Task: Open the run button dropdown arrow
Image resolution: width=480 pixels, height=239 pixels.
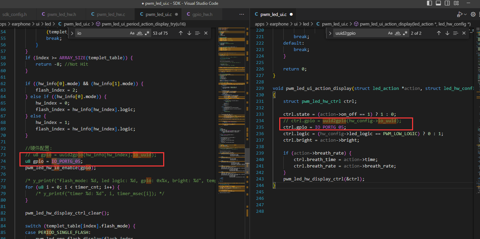Action: click(465, 14)
